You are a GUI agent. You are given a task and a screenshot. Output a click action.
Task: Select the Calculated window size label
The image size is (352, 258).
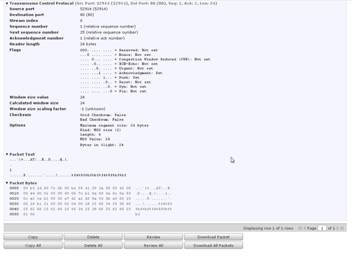34,103
